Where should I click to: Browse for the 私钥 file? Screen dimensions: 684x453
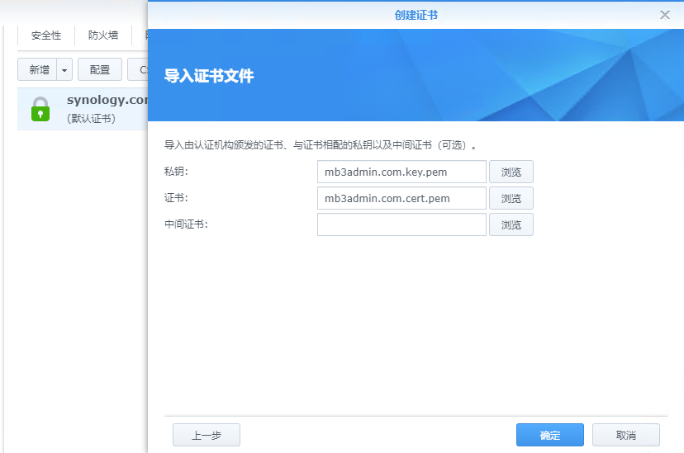tap(511, 172)
